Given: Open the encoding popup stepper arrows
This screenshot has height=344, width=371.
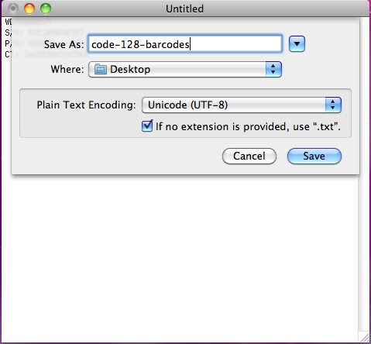Looking at the screenshot, I should point(333,105).
